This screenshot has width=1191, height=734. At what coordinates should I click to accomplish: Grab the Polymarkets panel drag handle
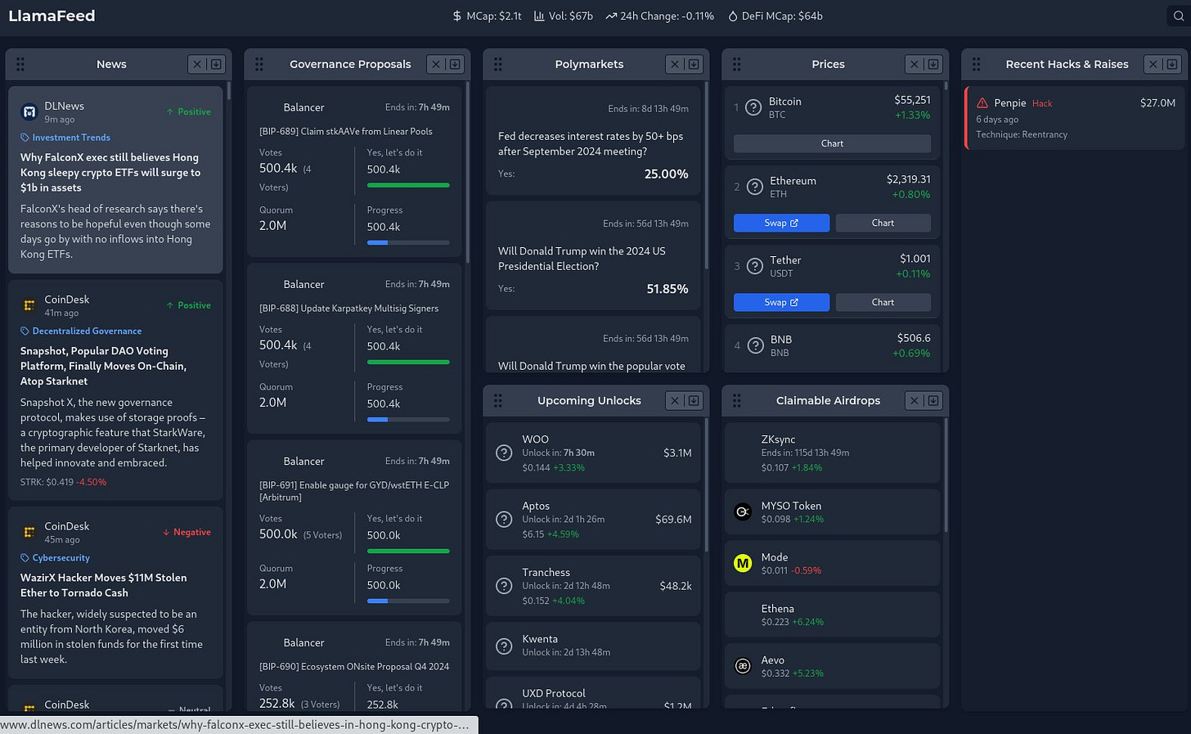(x=498, y=64)
